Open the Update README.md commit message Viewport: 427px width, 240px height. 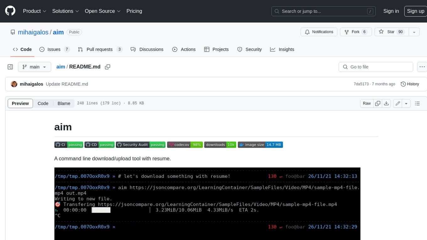[x=67, y=84]
